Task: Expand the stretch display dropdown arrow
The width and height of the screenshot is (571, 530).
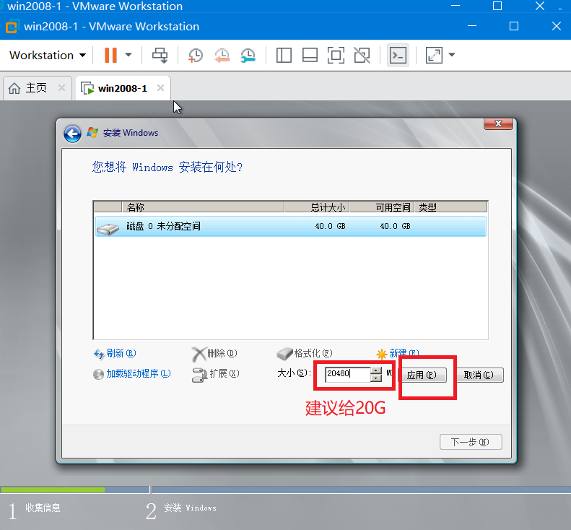Action: [452, 55]
